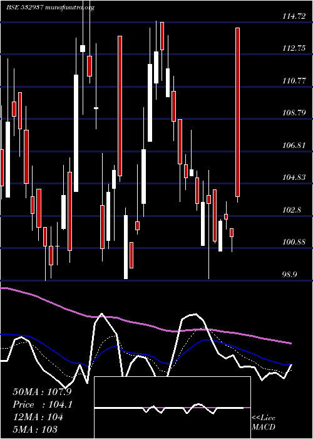The height and width of the screenshot is (439, 313).
Task: Click the 112.75 price axis label
Action: click(x=294, y=48)
